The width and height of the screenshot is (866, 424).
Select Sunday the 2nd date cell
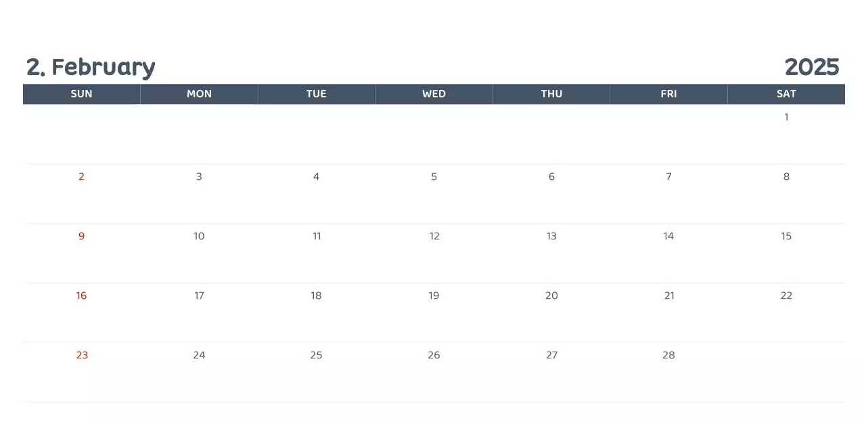[81, 176]
